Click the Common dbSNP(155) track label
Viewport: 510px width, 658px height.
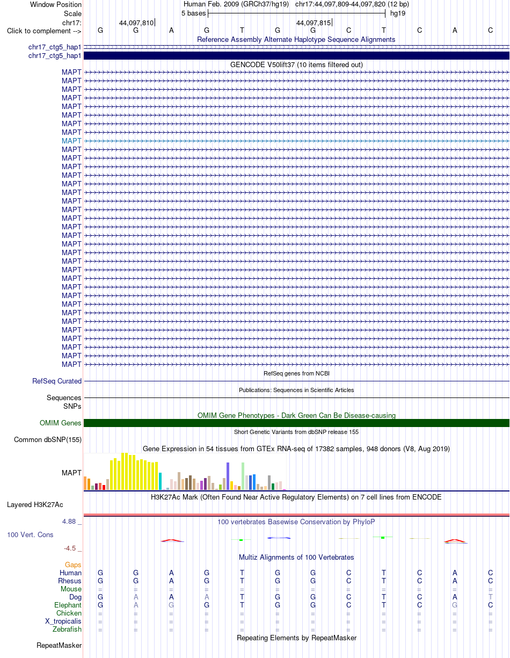click(x=48, y=440)
